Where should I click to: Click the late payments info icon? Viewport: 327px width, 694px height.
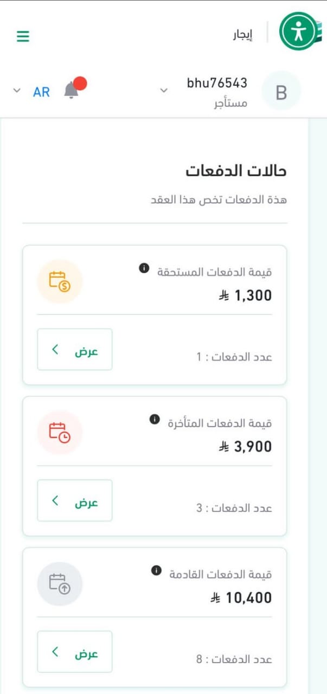pos(155,419)
